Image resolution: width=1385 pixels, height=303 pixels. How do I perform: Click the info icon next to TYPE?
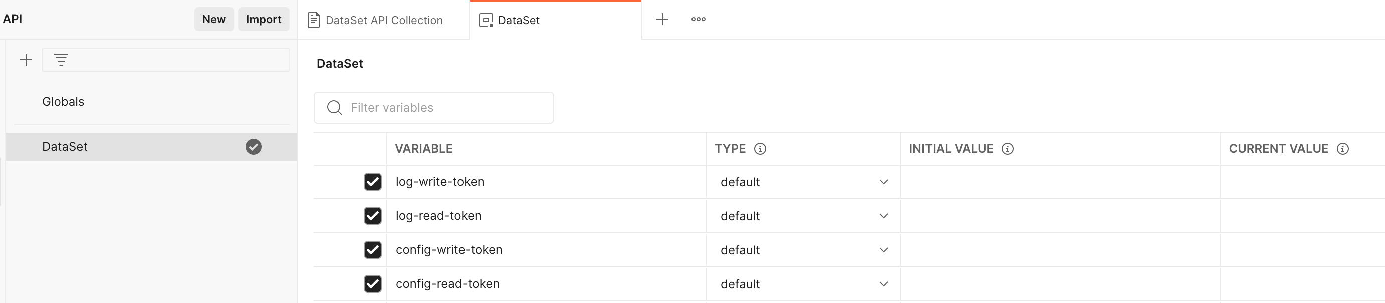760,149
